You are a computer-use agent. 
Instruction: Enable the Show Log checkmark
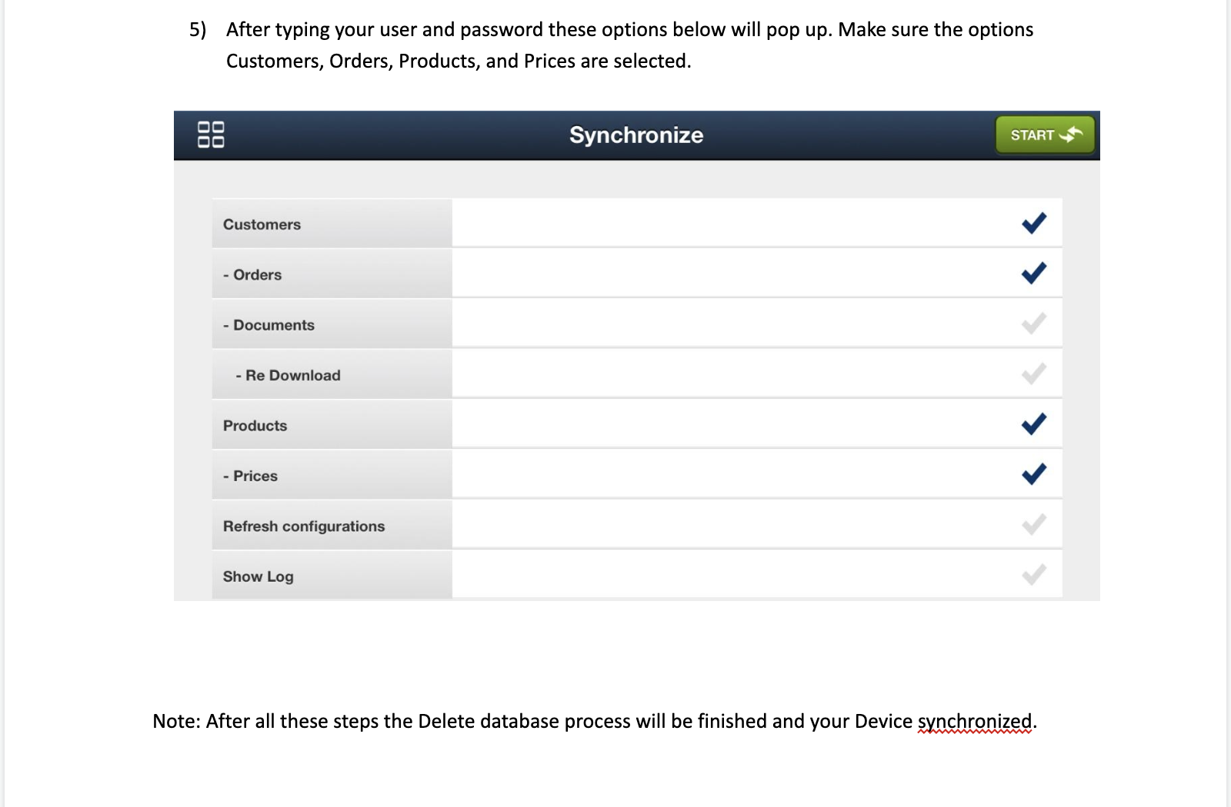[x=1033, y=575]
